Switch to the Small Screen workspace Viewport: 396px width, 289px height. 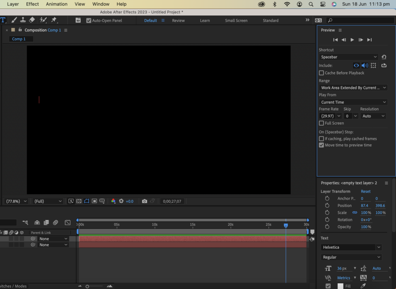[x=236, y=21]
